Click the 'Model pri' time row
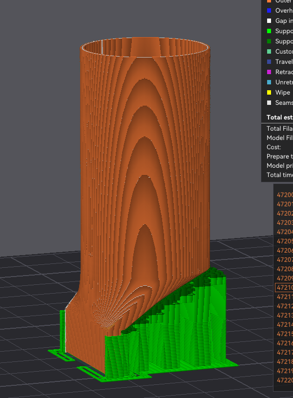 (x=279, y=165)
